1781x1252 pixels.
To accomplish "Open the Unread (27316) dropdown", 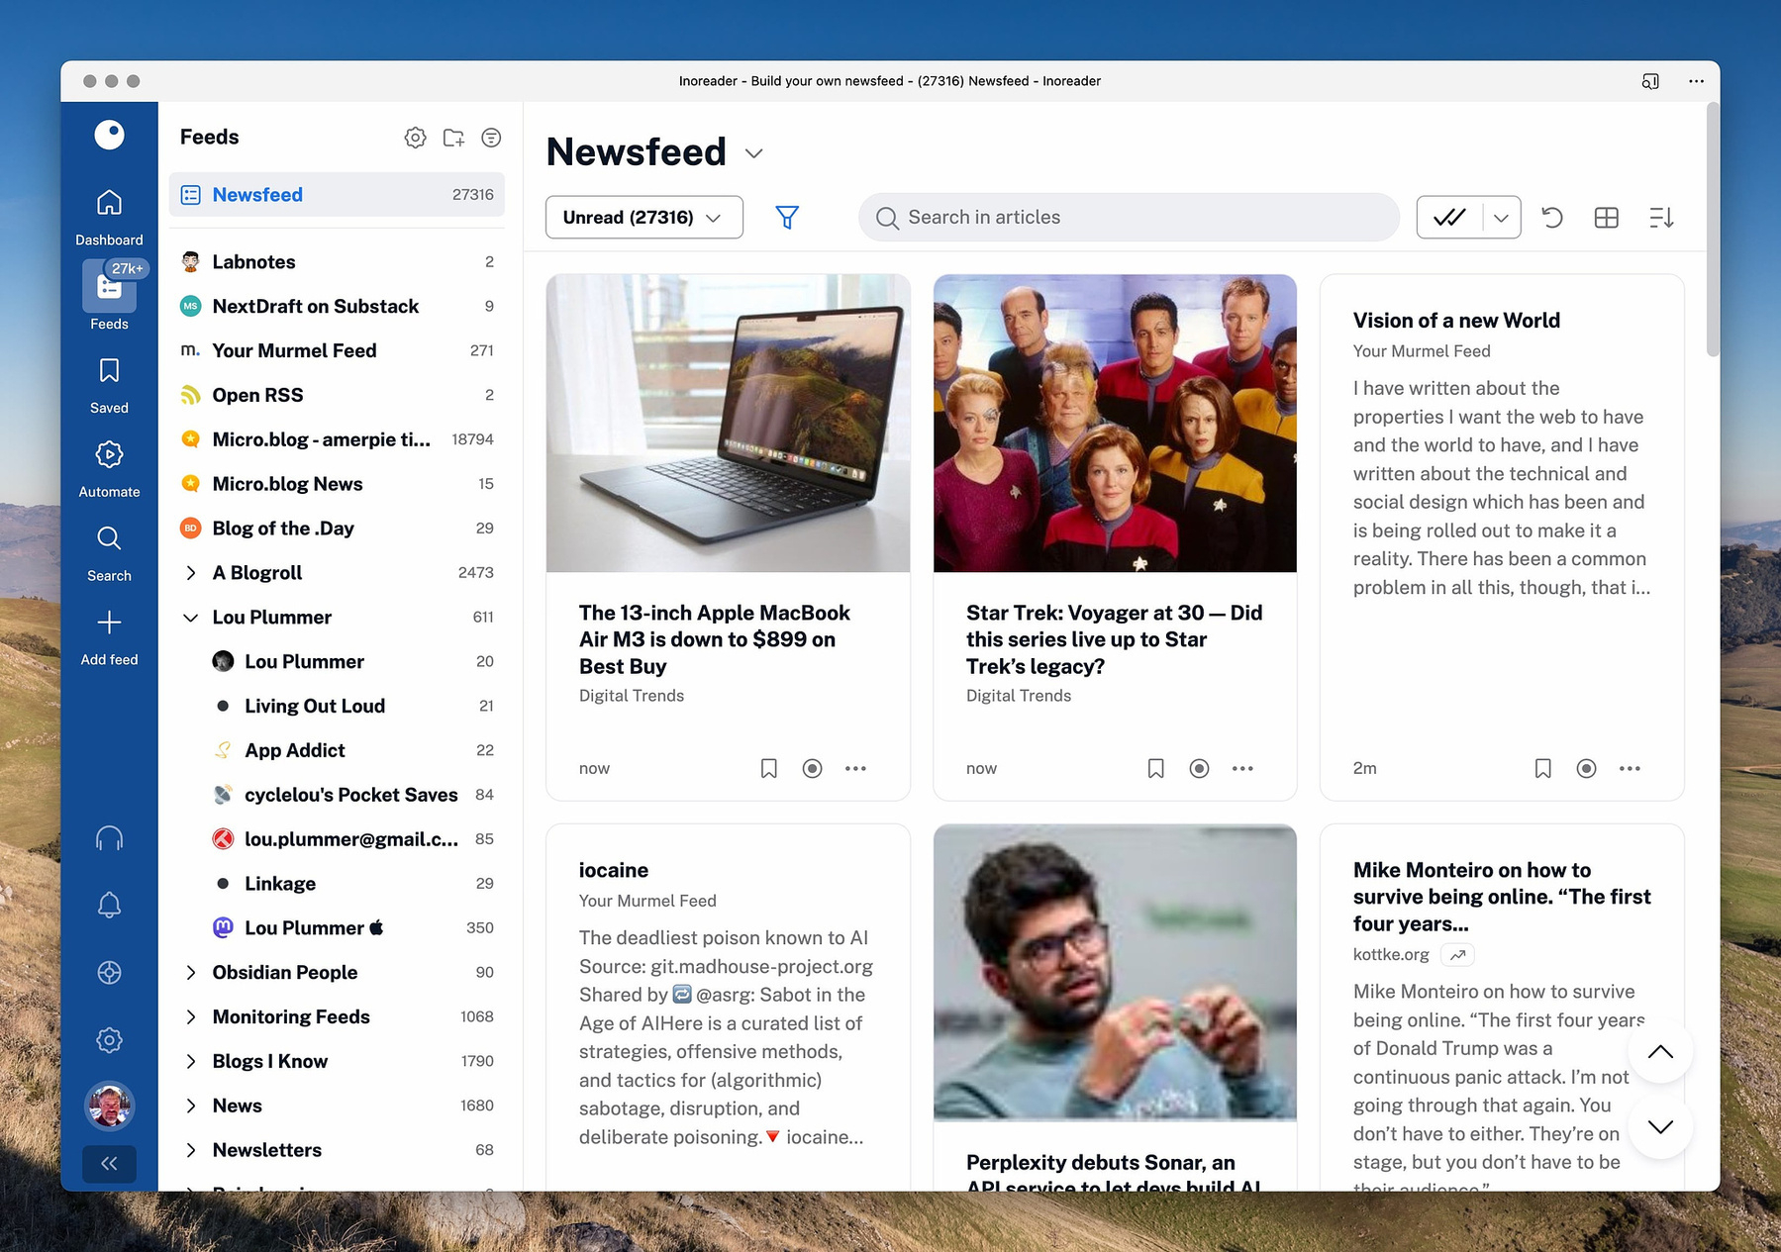I will point(643,217).
